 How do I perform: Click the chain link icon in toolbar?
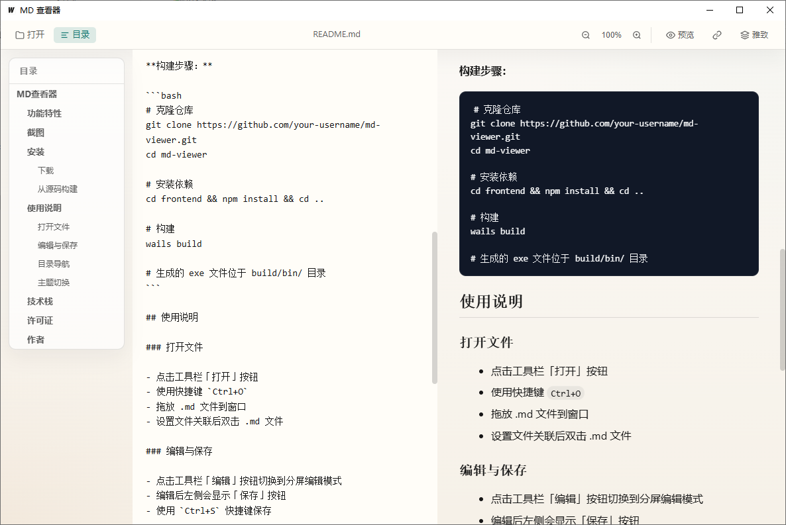[717, 35]
